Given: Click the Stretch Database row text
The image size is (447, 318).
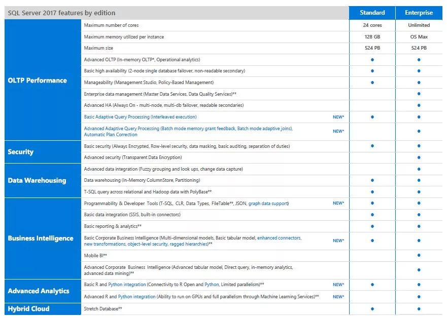Looking at the screenshot, I should [x=103, y=309].
